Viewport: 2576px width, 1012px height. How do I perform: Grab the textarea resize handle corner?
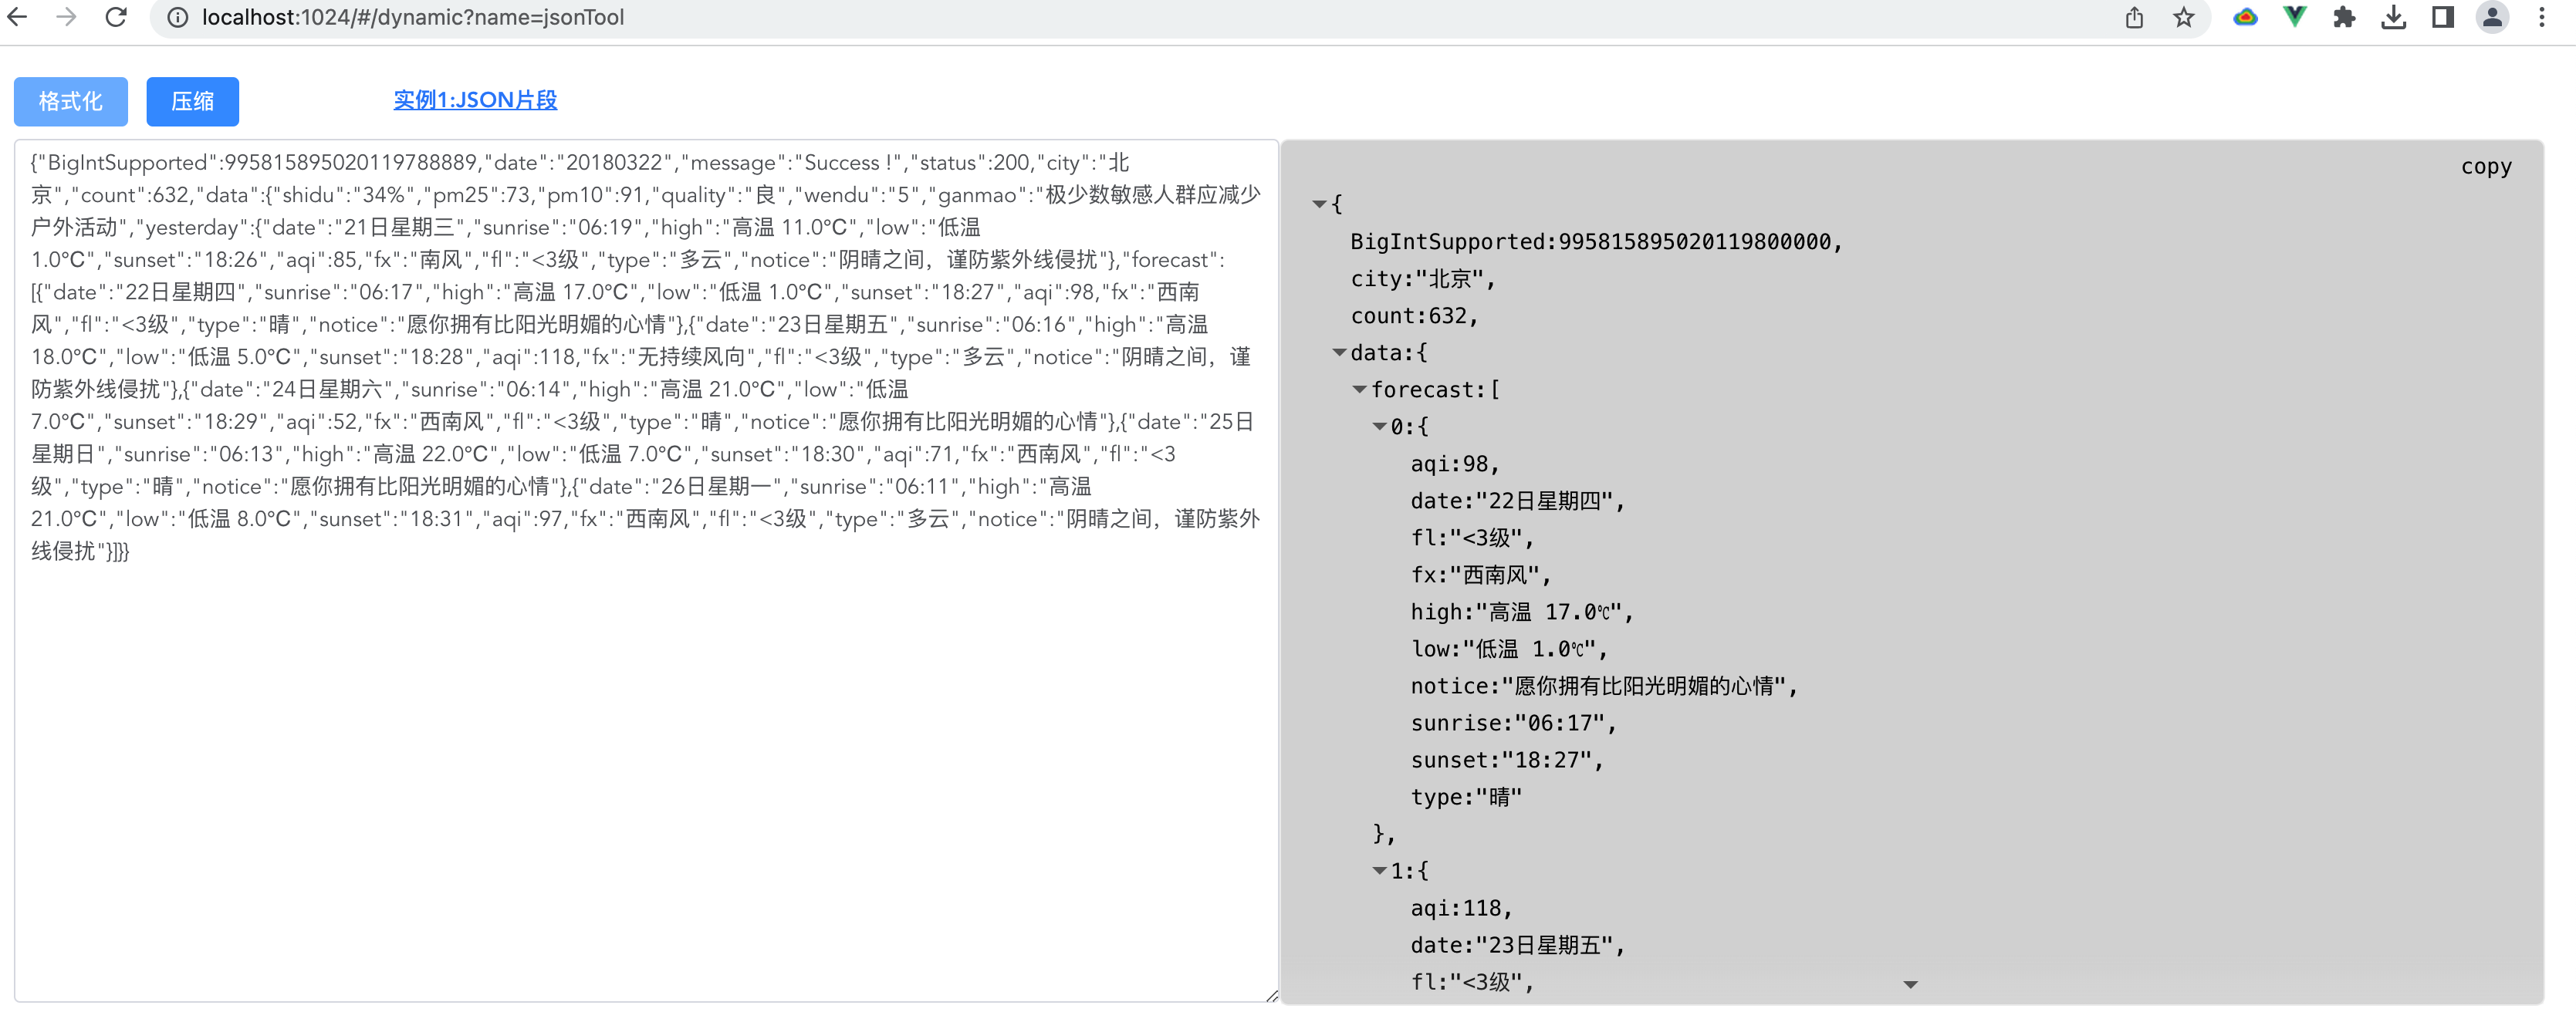1271,995
